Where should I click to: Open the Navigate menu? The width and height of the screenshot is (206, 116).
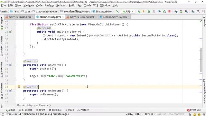[x=29, y=5]
